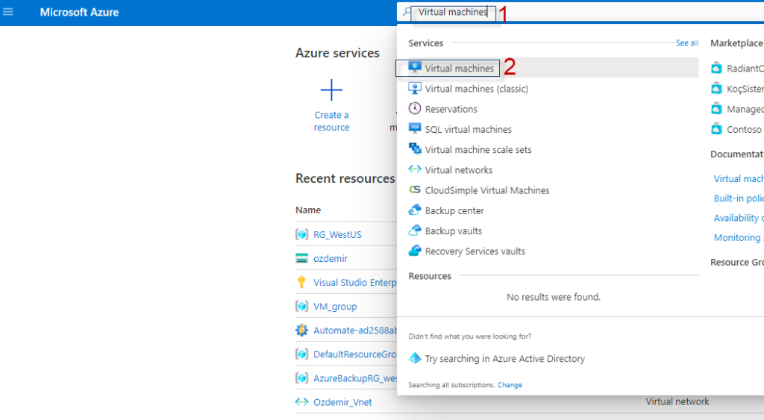Open AzureBackupRG recent resource

[354, 378]
